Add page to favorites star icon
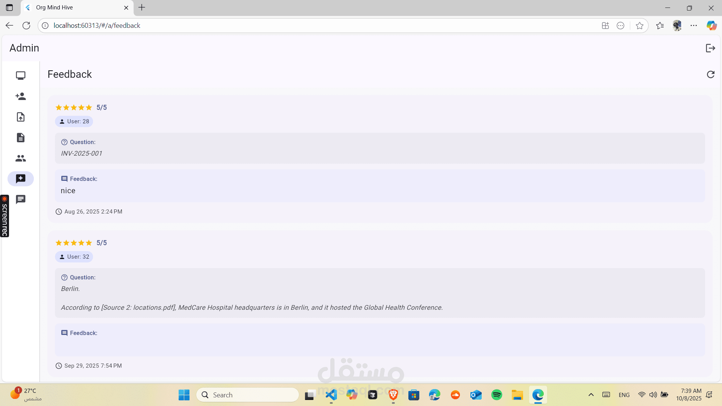Image resolution: width=722 pixels, height=406 pixels. point(639,26)
